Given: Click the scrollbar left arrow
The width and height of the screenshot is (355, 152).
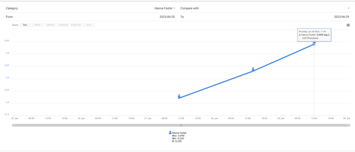Looking at the screenshot, I should [x=13, y=125].
